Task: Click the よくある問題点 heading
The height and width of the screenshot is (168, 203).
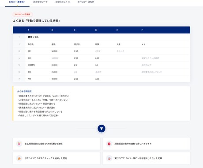Action: tap(24, 92)
